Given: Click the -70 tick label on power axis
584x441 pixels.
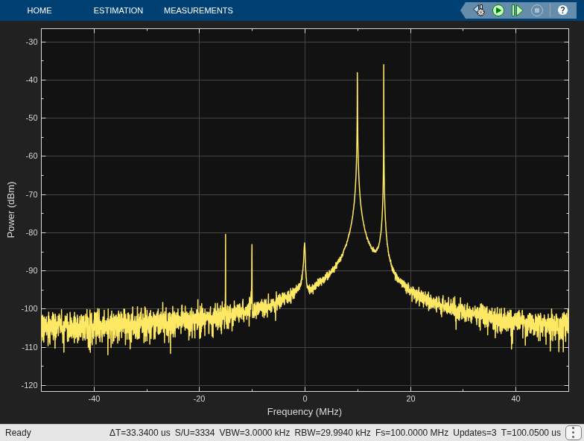Looking at the screenshot, I should point(31,194).
